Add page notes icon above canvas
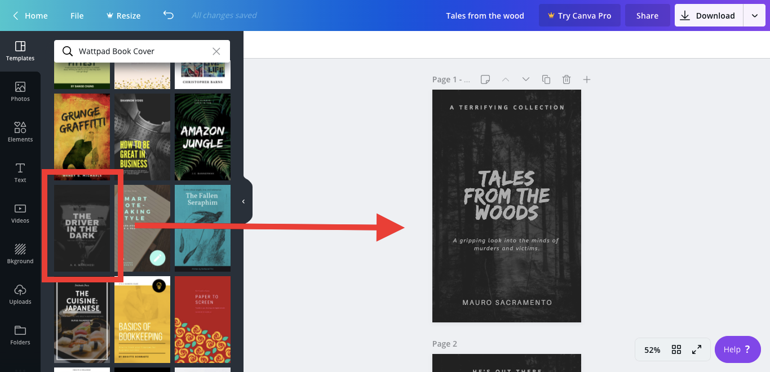This screenshot has width=770, height=372. coord(485,79)
